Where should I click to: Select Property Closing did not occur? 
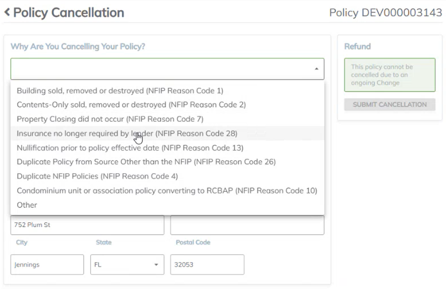(110, 119)
